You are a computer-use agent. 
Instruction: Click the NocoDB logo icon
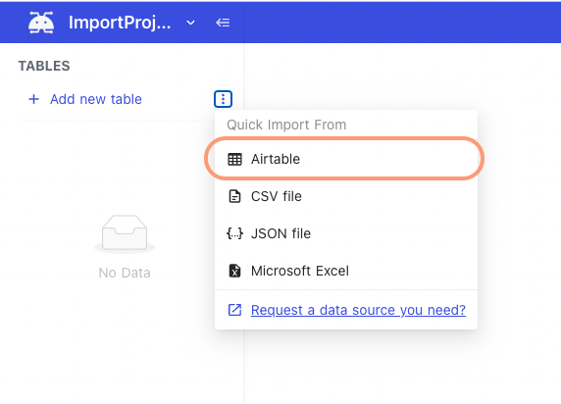pos(41,23)
